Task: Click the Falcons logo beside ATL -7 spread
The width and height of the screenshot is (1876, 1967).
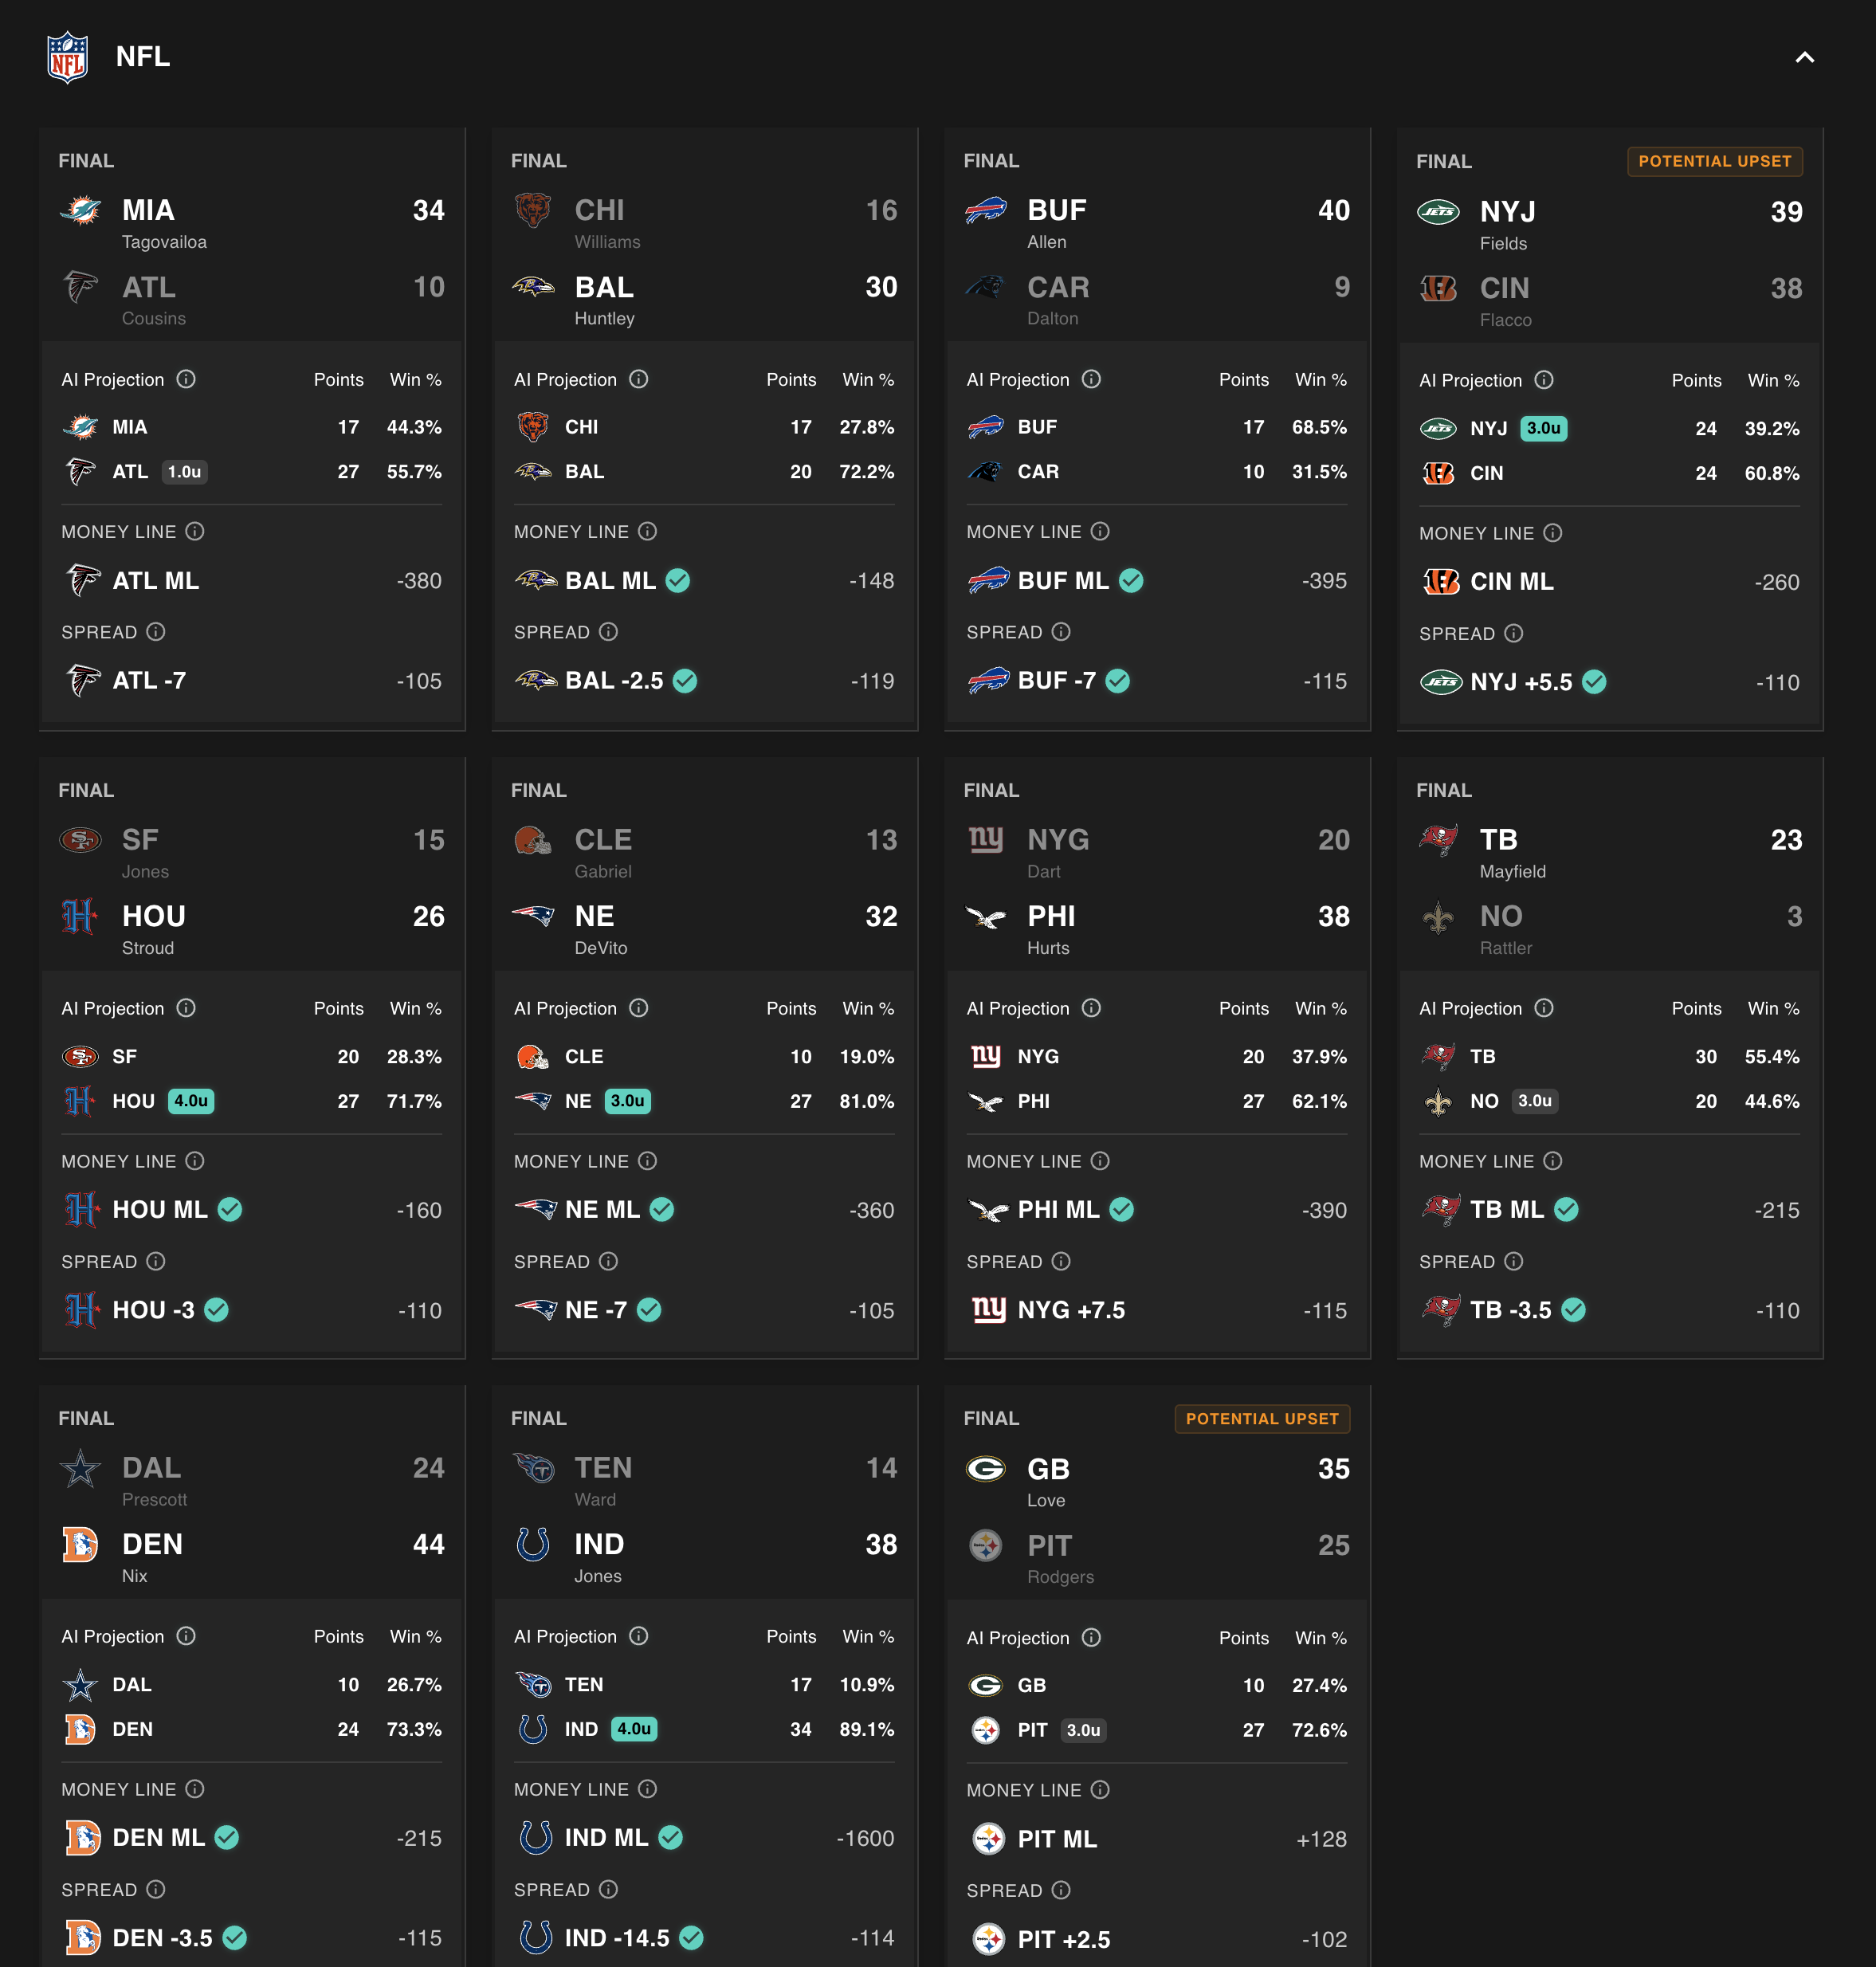Action: click(x=82, y=681)
